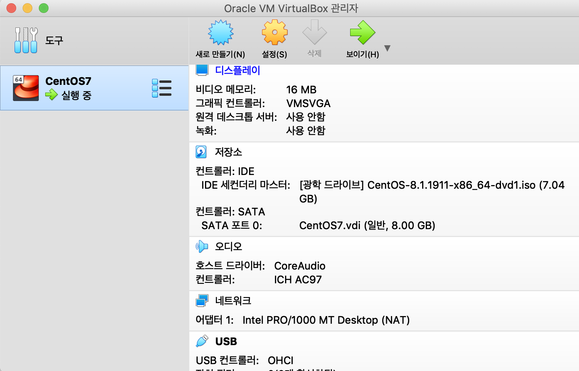
Task: Click the CentOS7 red hat OS icon
Action: pos(26,88)
